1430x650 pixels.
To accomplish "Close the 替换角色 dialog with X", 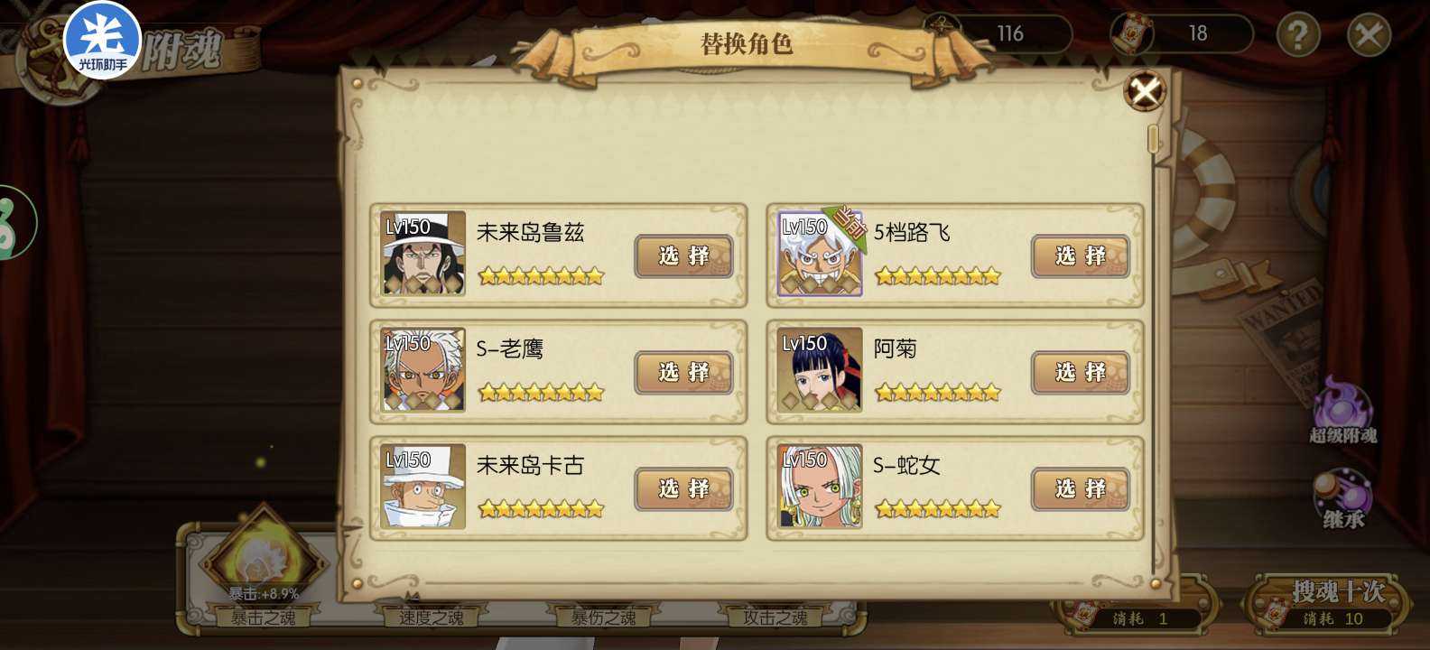I will click(x=1145, y=91).
